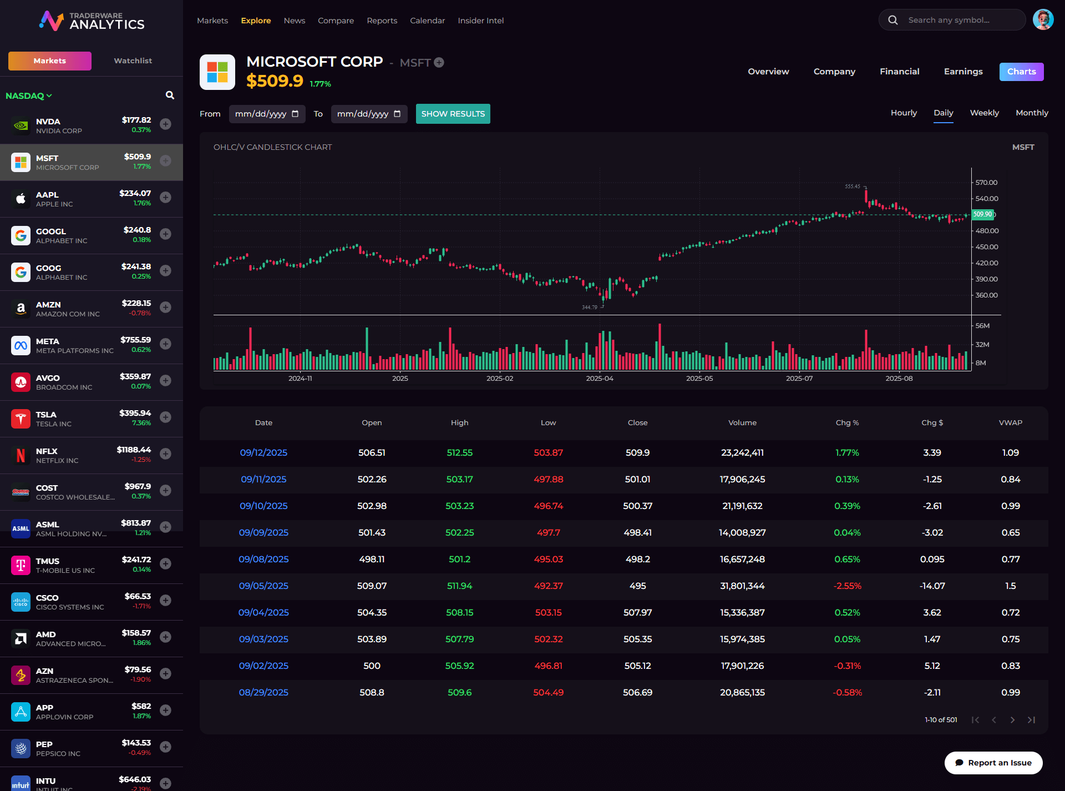Add AMZN to watchlist plus icon
This screenshot has height=791, width=1065.
(165, 307)
